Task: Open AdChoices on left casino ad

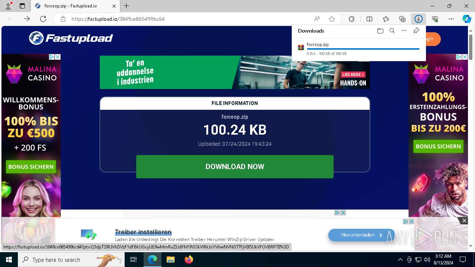Action: click(x=52, y=57)
